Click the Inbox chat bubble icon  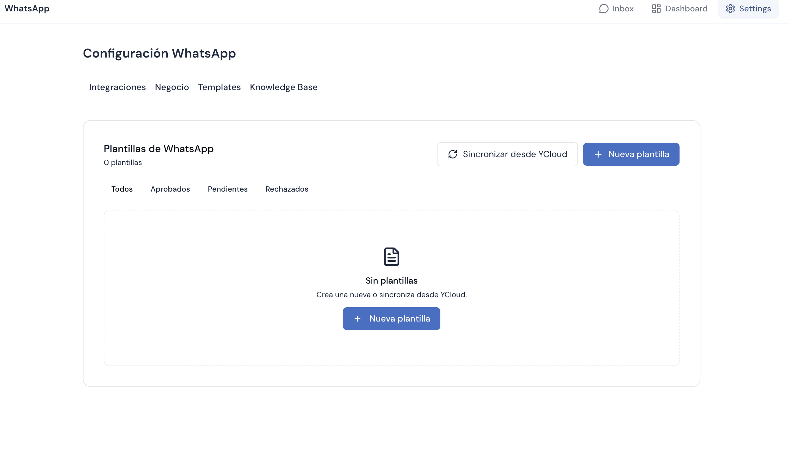(x=604, y=9)
